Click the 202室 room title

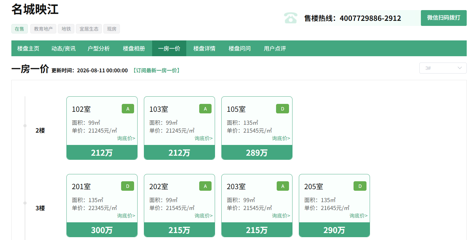(159, 187)
